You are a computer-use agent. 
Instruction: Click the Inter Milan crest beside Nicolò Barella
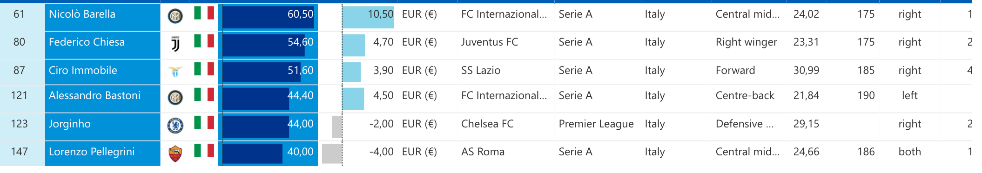175,16
